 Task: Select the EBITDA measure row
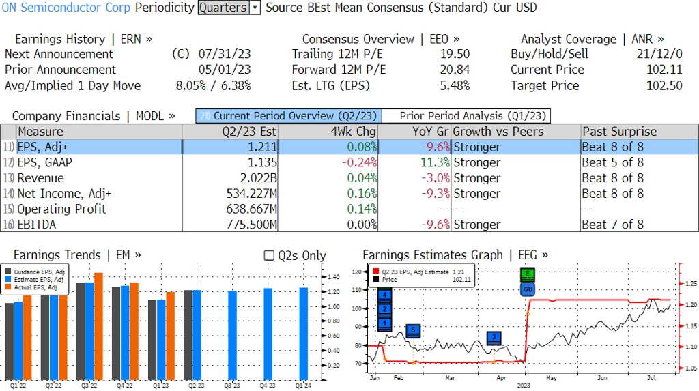pyautogui.click(x=349, y=225)
